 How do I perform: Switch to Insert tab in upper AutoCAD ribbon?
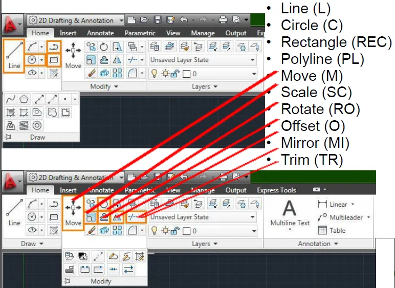click(68, 33)
